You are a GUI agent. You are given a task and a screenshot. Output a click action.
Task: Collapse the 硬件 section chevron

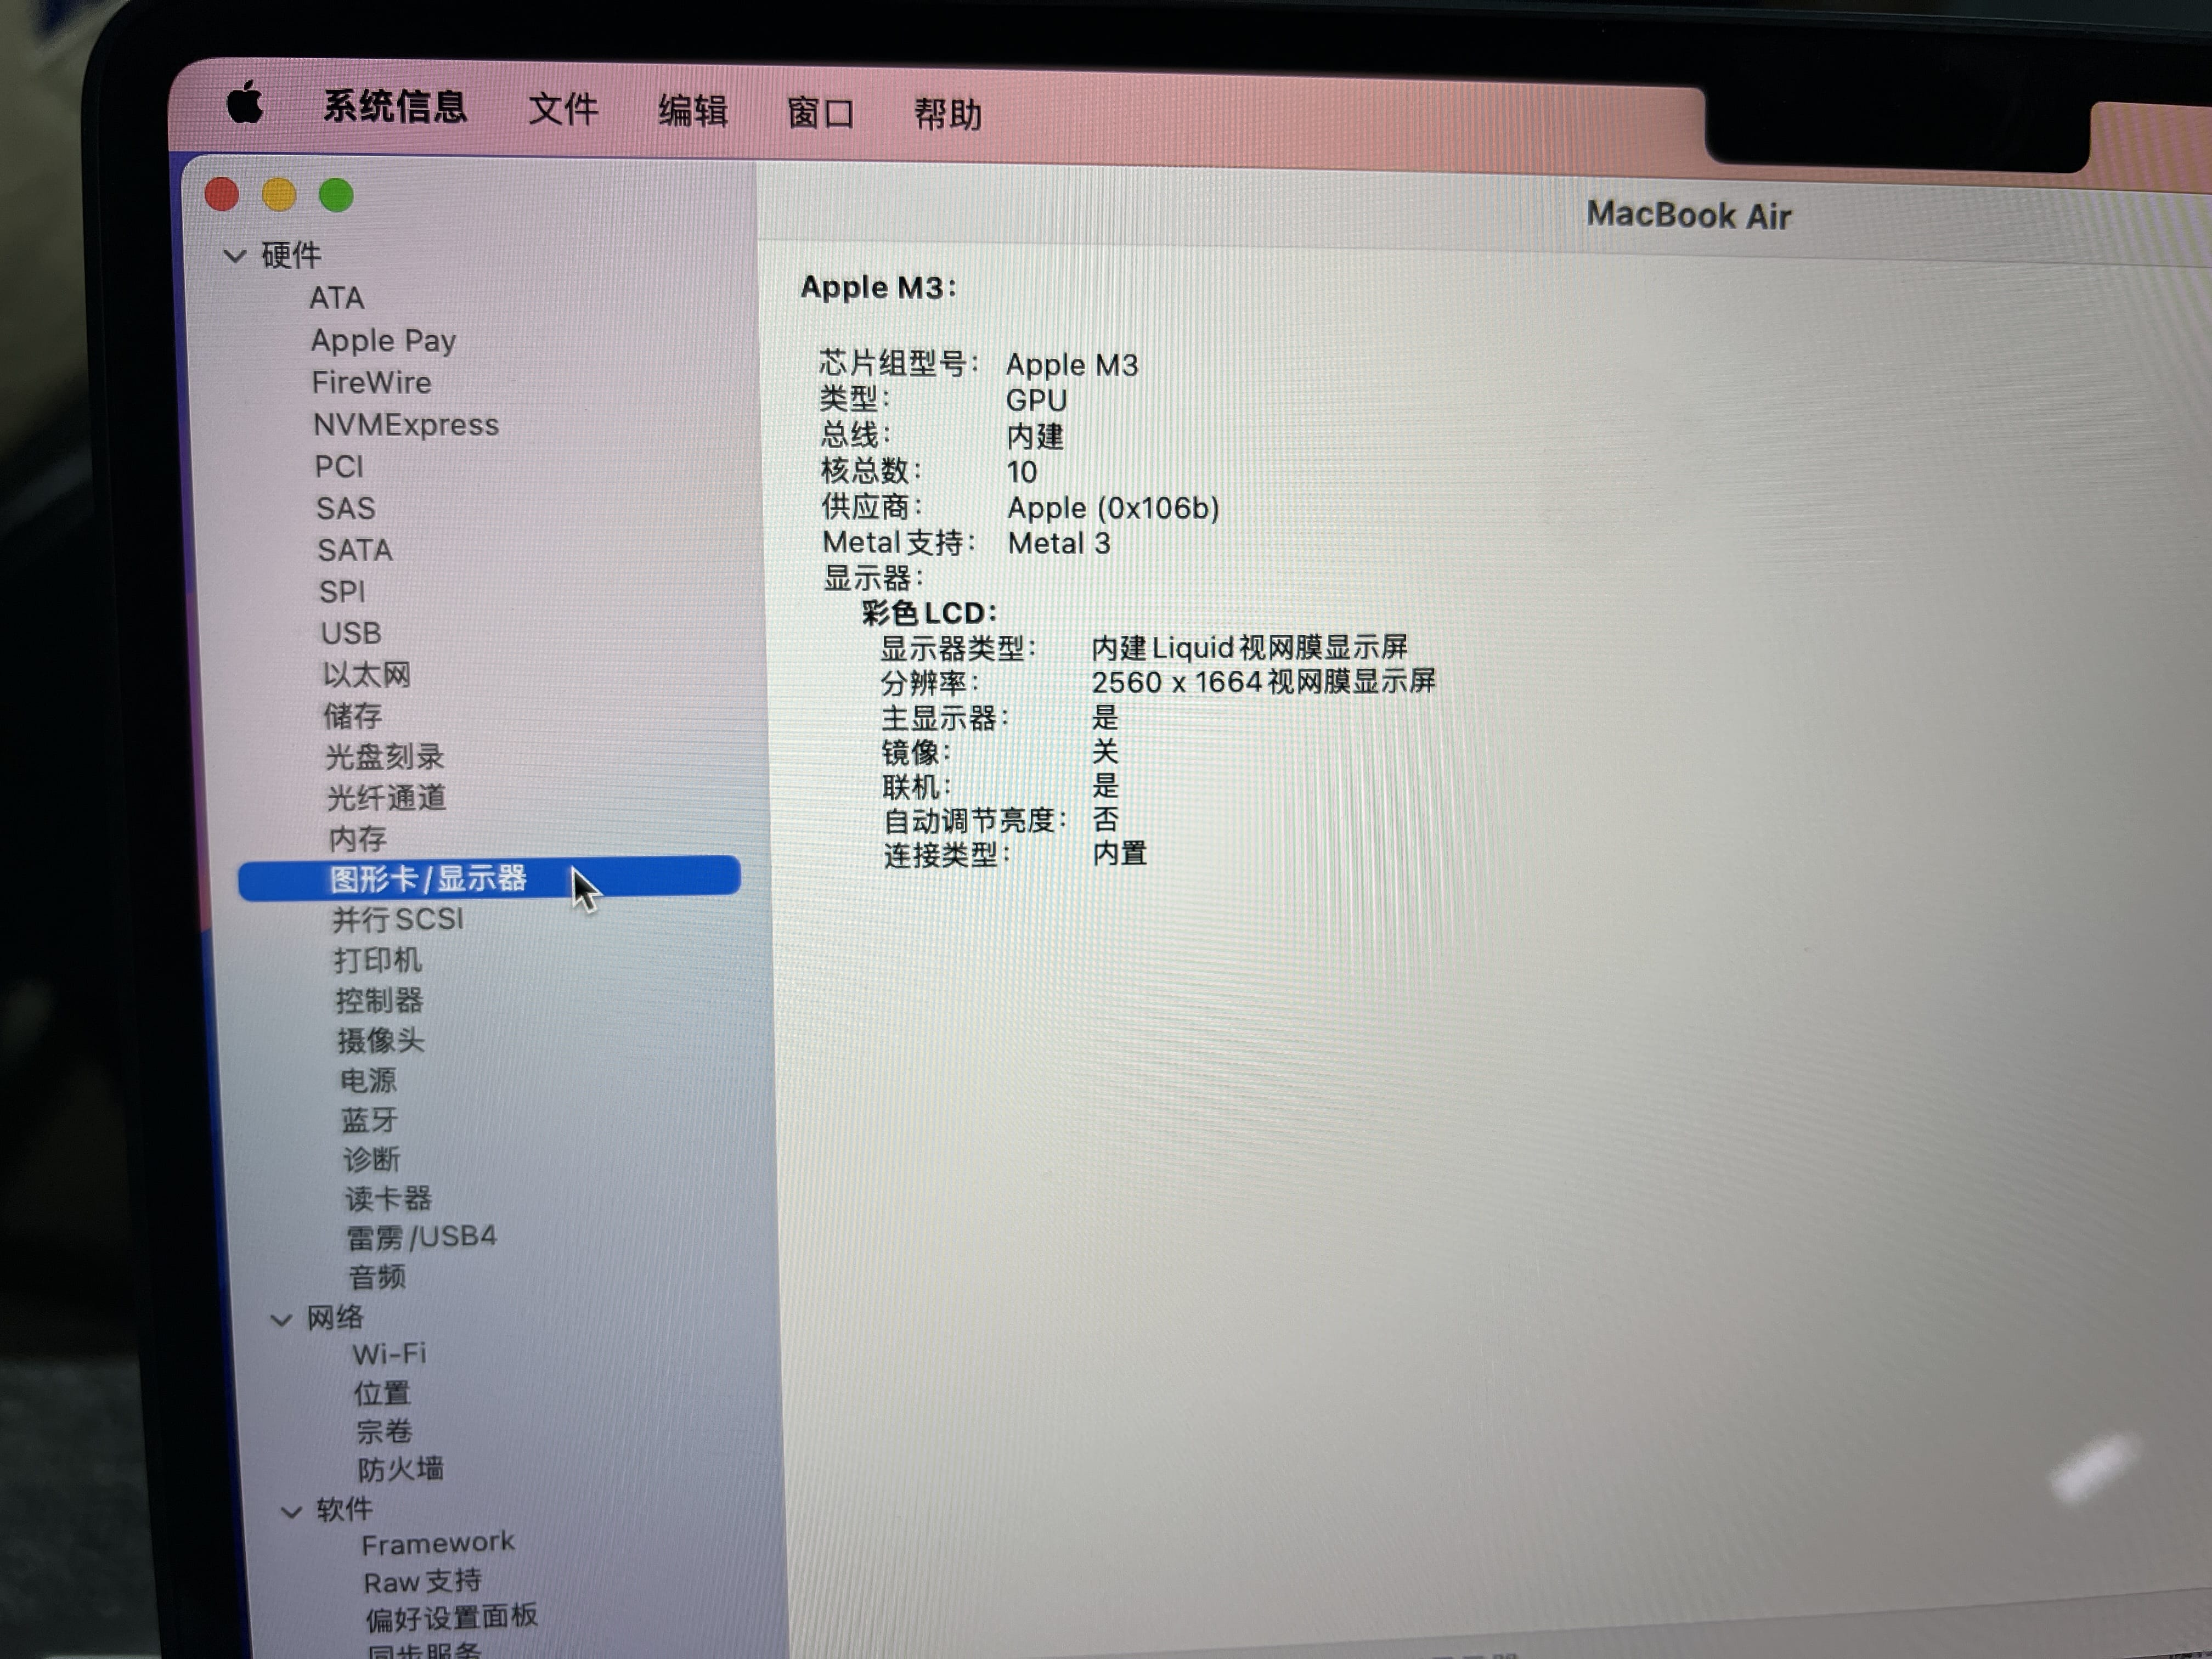pyautogui.click(x=234, y=256)
